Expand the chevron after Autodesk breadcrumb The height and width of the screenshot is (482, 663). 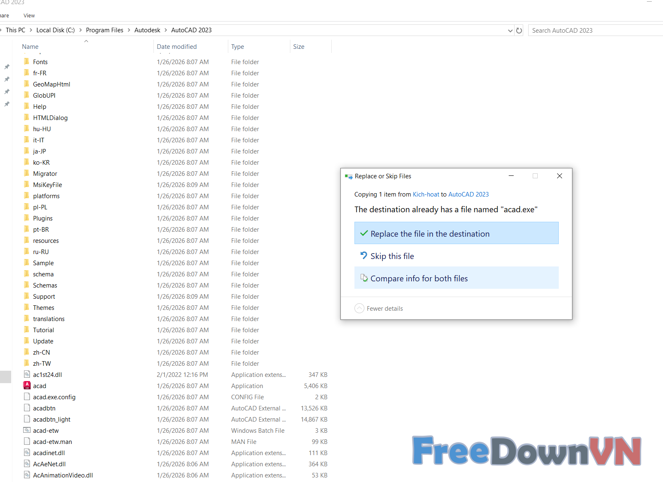(x=166, y=30)
